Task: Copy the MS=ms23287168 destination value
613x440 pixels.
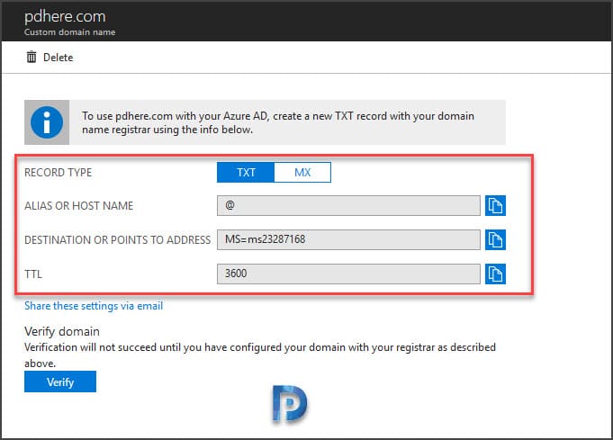Action: tap(495, 239)
